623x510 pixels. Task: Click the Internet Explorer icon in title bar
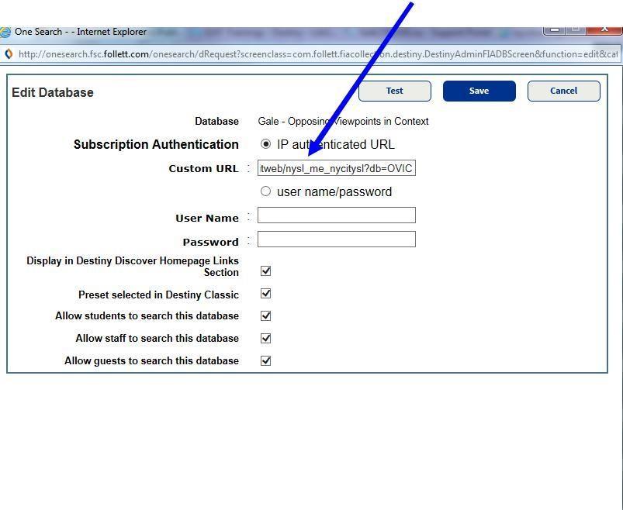coord(5,32)
